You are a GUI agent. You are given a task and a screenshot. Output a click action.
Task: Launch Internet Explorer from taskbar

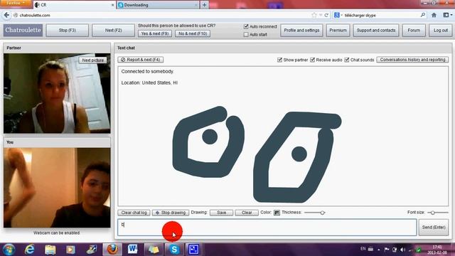30,250
